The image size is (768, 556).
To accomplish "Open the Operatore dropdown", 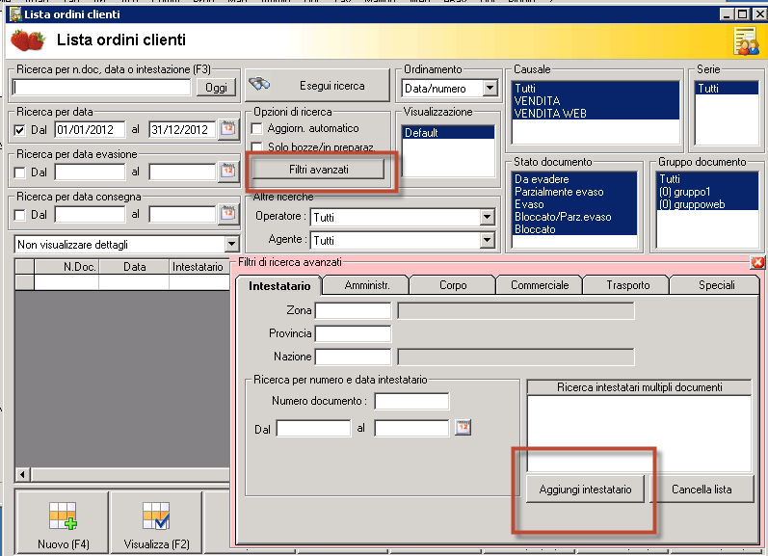I will pos(487,217).
